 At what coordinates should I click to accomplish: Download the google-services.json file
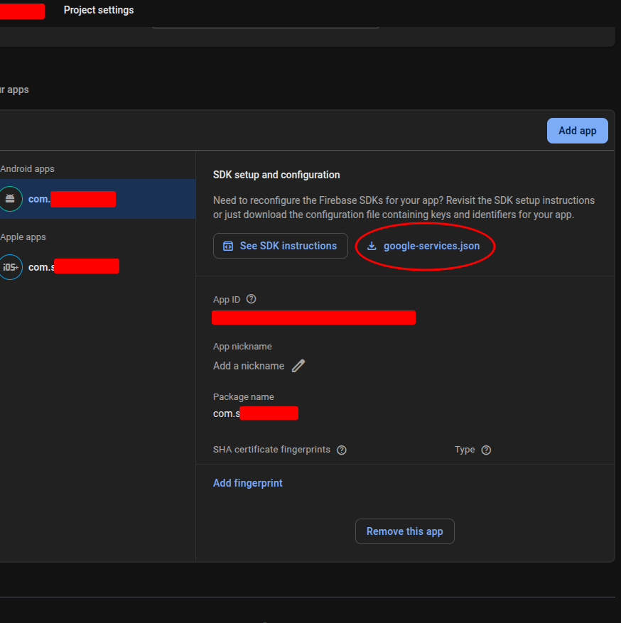tap(431, 246)
